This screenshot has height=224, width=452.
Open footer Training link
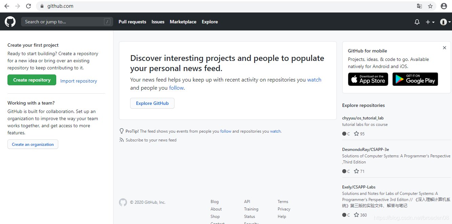click(x=251, y=209)
